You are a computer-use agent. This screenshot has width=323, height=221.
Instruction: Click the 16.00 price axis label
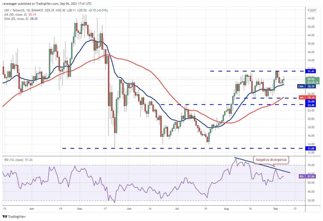coord(311,136)
